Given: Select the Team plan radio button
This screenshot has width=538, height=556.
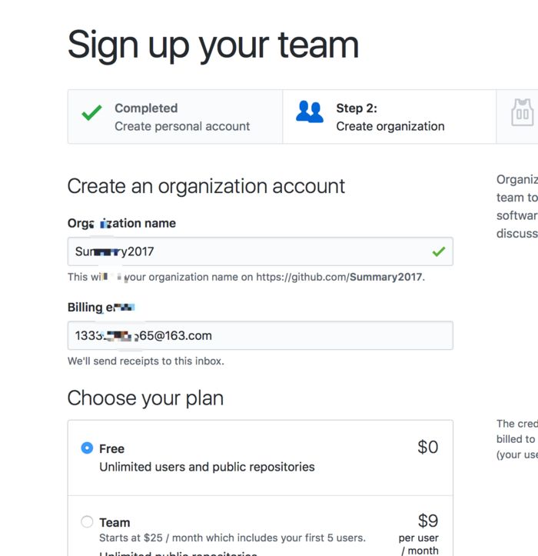Looking at the screenshot, I should [x=87, y=522].
